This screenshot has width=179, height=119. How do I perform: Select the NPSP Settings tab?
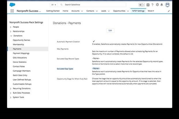pos(138,11)
